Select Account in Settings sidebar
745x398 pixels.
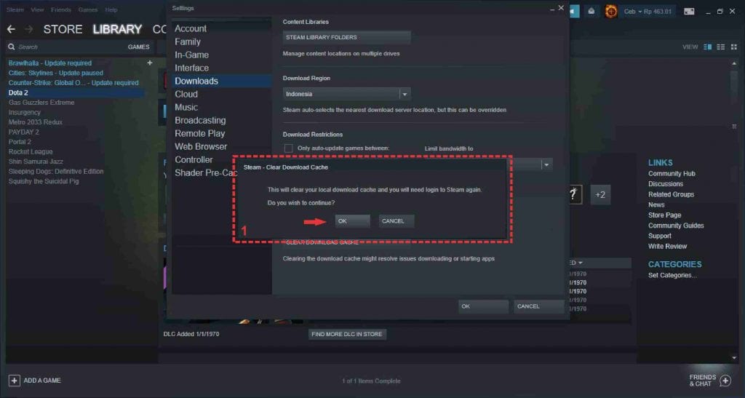[x=191, y=28]
